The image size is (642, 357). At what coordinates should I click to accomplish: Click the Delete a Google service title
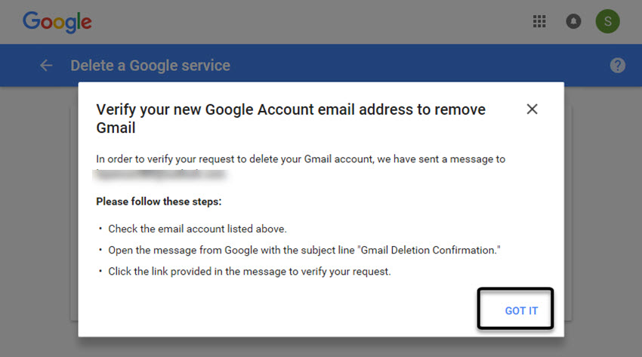tap(150, 66)
